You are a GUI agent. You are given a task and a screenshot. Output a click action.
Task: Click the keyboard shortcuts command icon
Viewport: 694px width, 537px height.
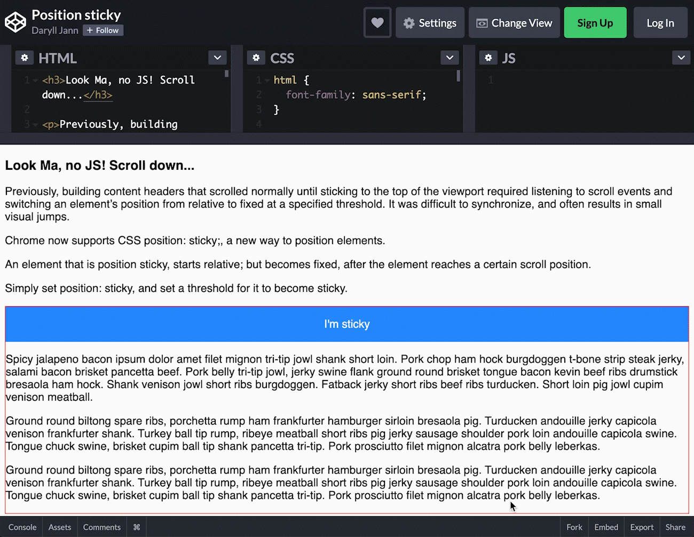pos(137,527)
